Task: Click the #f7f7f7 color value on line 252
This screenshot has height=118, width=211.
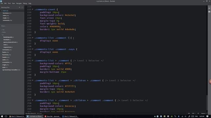Action: [70, 86]
